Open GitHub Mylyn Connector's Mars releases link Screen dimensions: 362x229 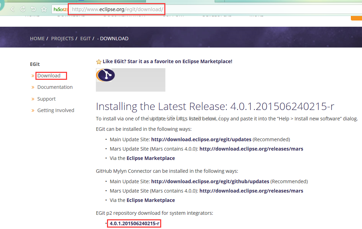[251, 191]
